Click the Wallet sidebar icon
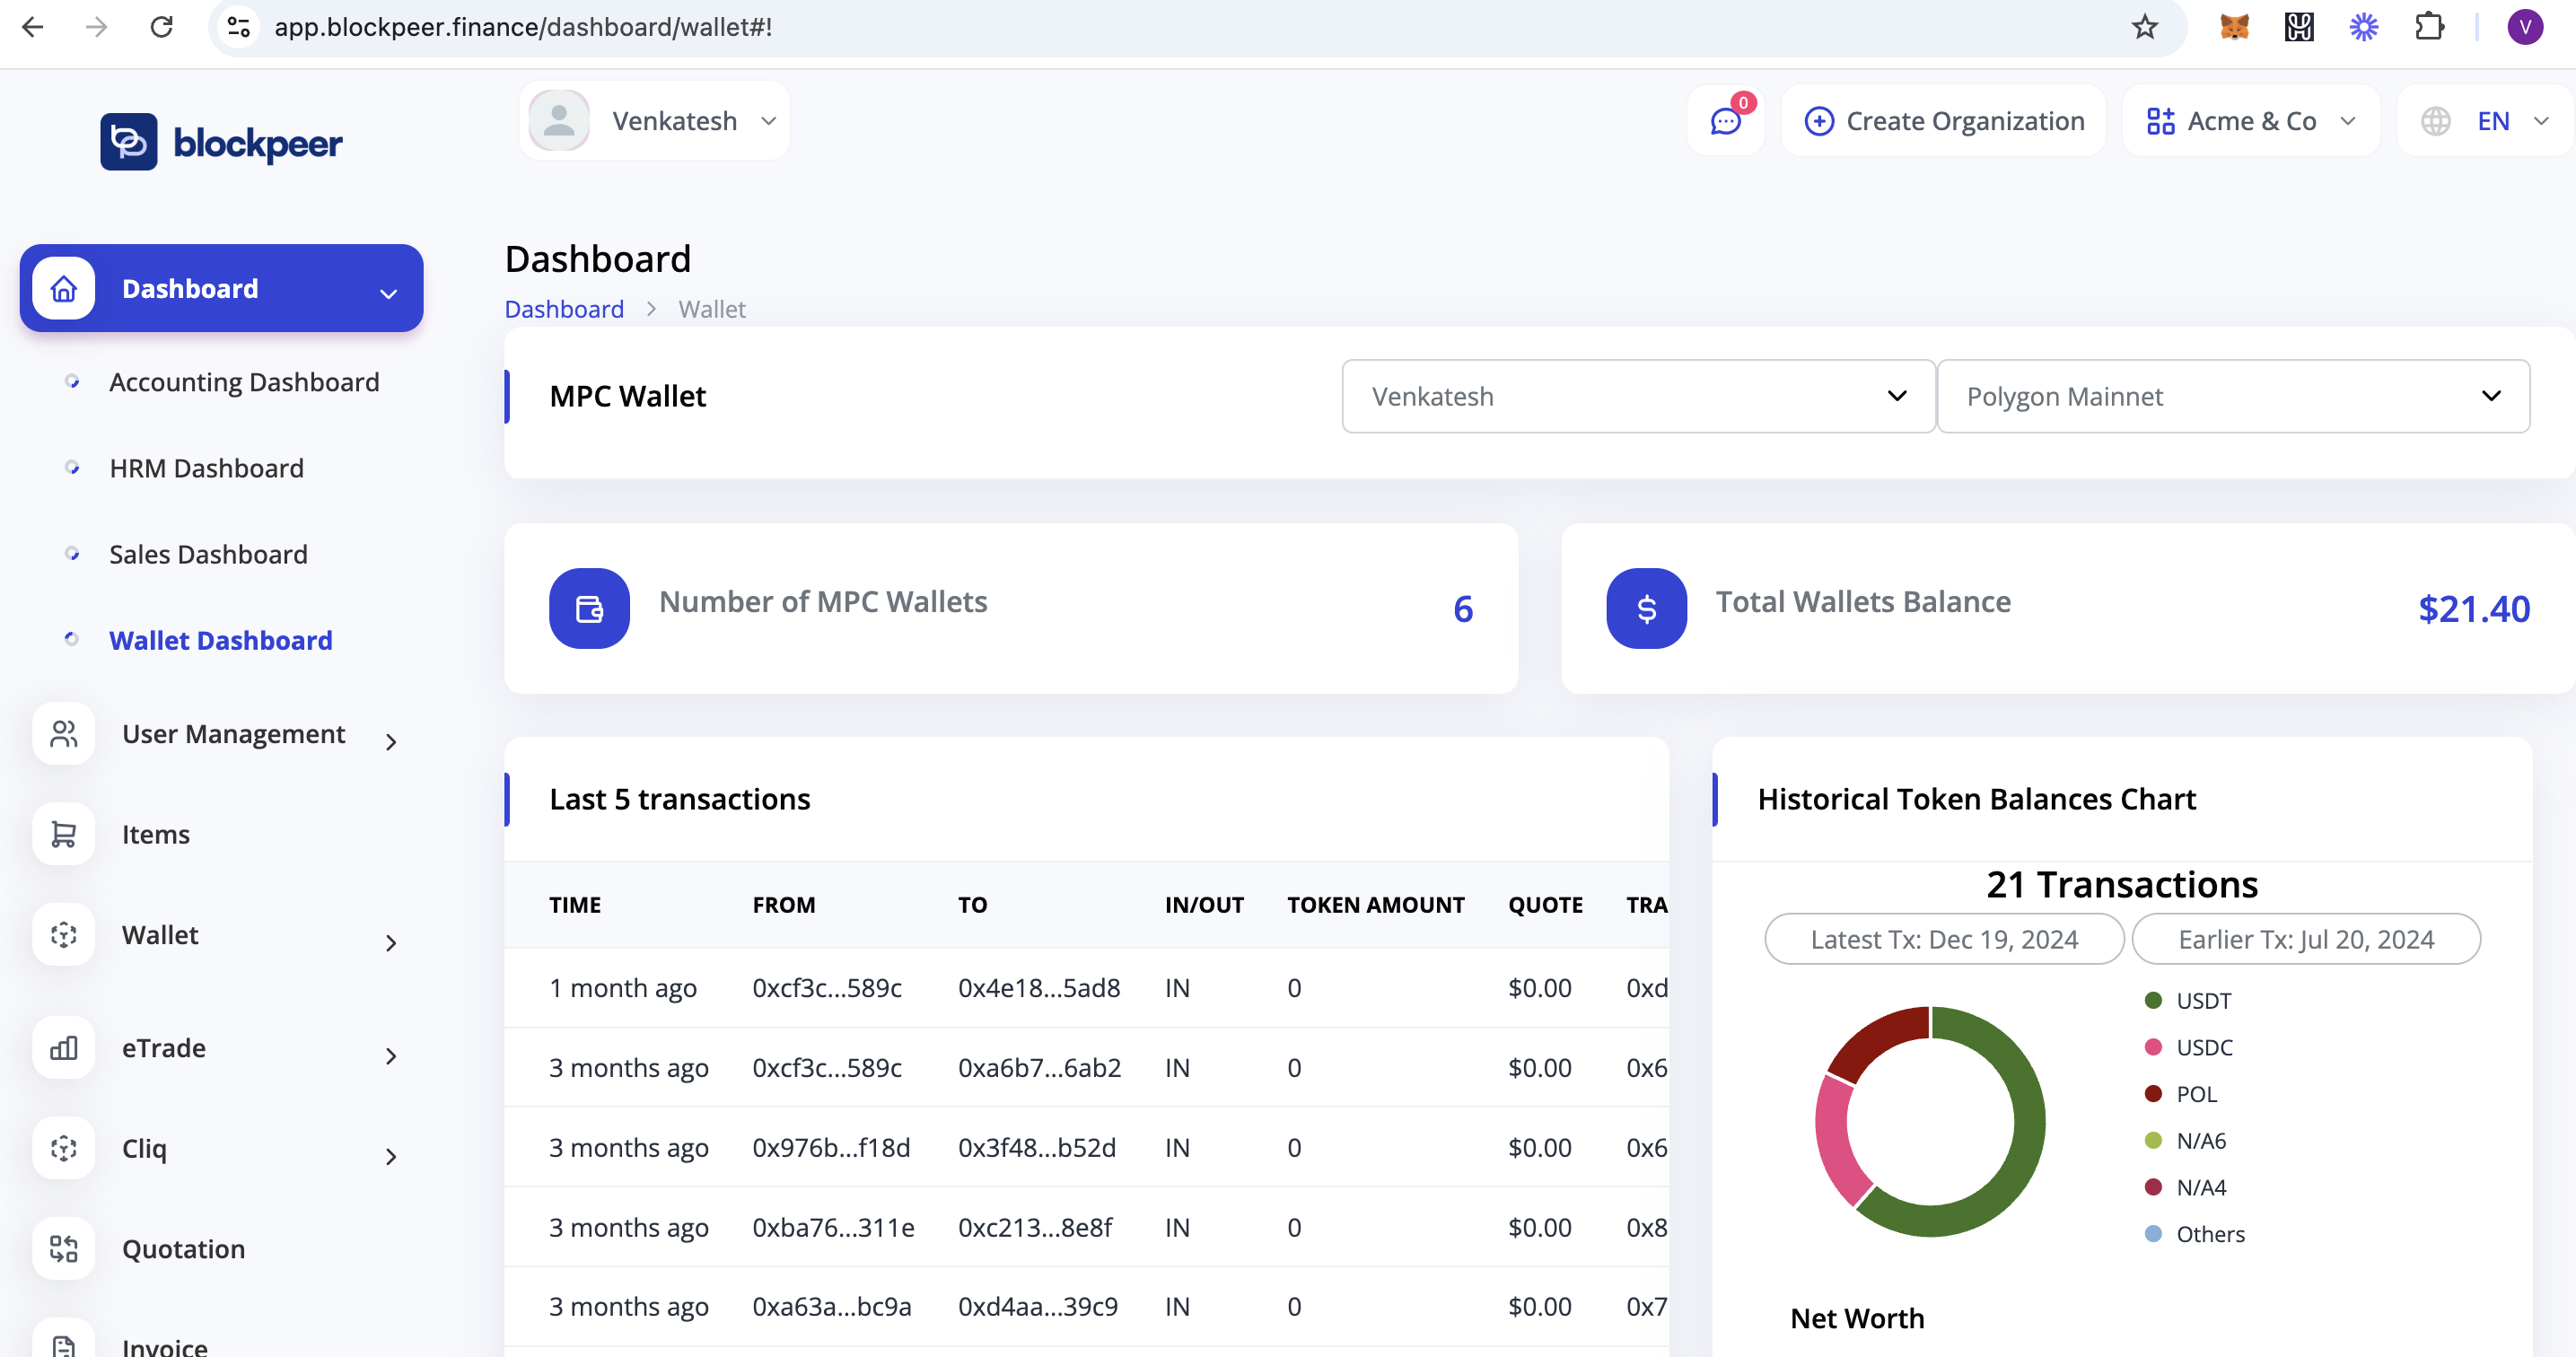This screenshot has width=2576, height=1357. click(63, 935)
